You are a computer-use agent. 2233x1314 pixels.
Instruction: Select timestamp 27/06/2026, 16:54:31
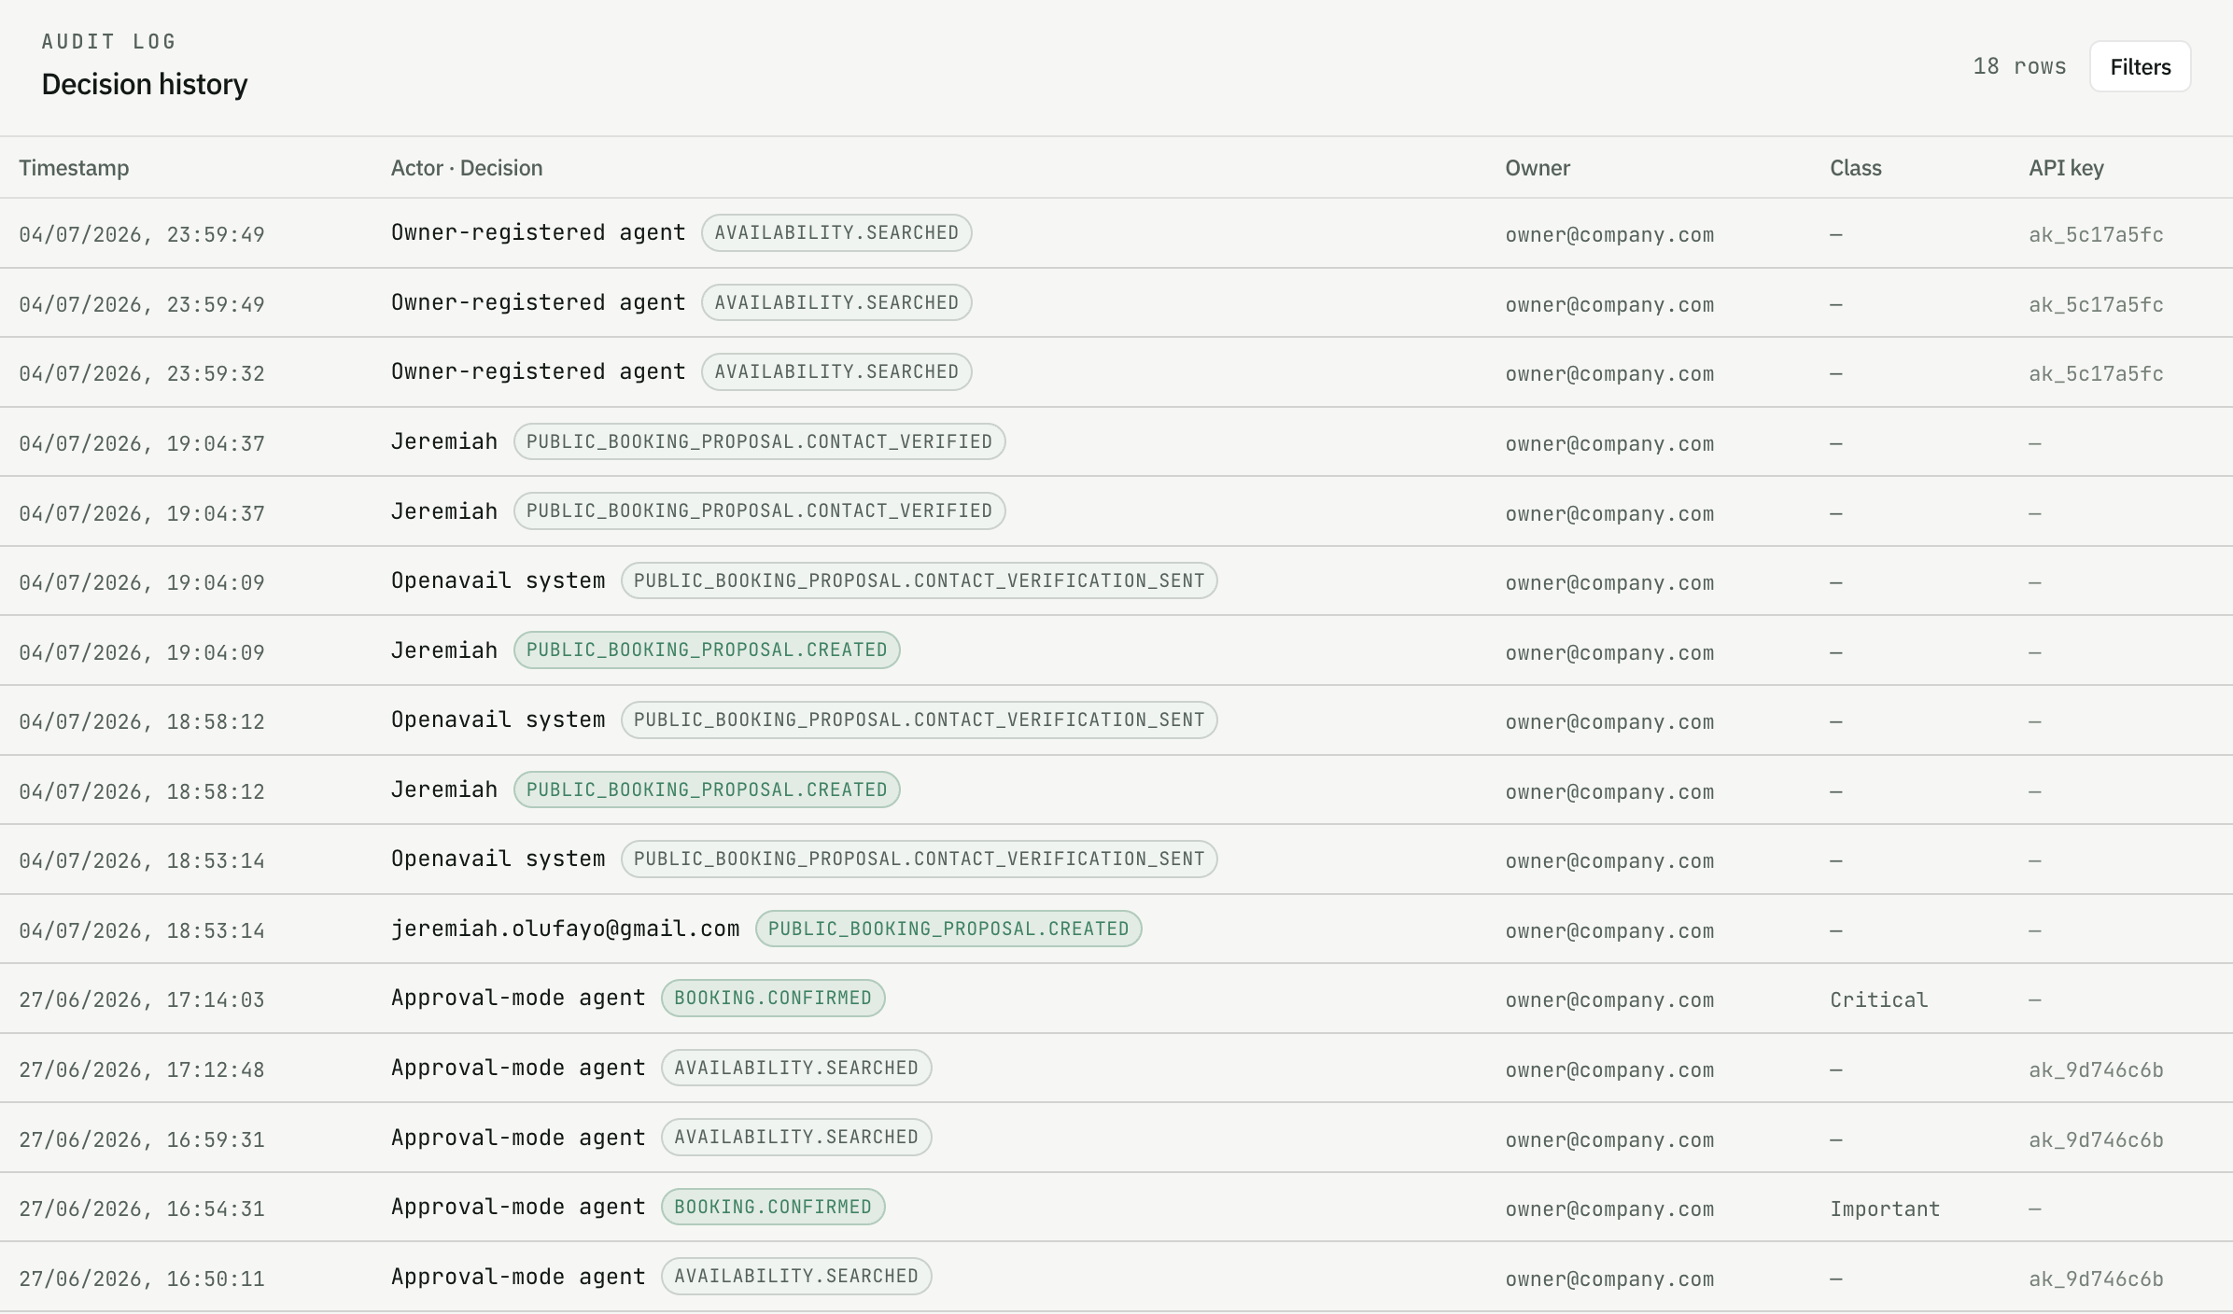[142, 1209]
